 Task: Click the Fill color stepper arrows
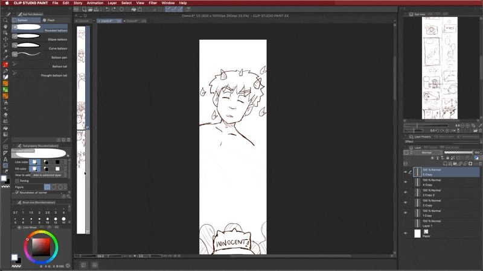tap(65, 169)
